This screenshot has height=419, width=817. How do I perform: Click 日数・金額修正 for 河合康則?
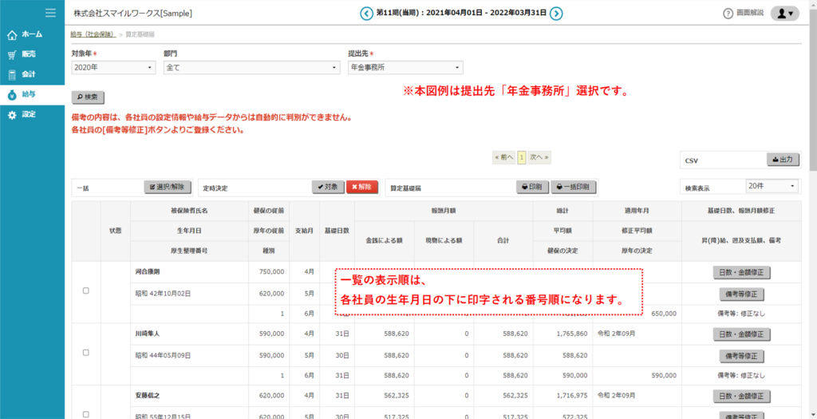click(741, 272)
